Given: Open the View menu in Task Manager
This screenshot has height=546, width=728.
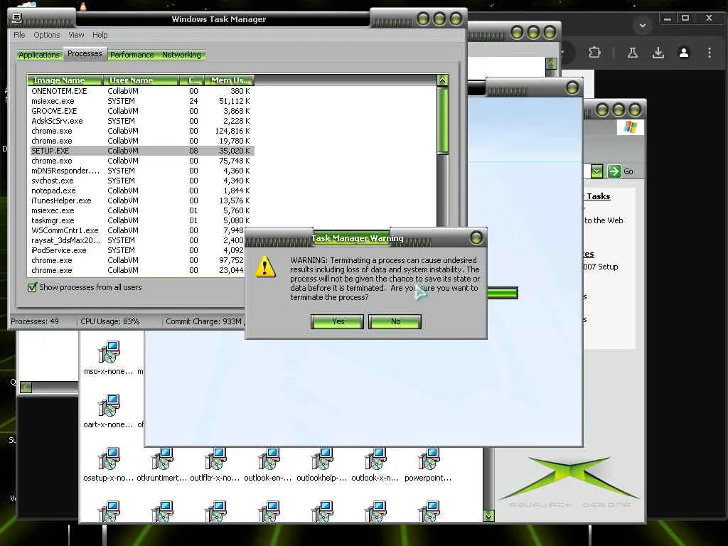Looking at the screenshot, I should pos(76,35).
